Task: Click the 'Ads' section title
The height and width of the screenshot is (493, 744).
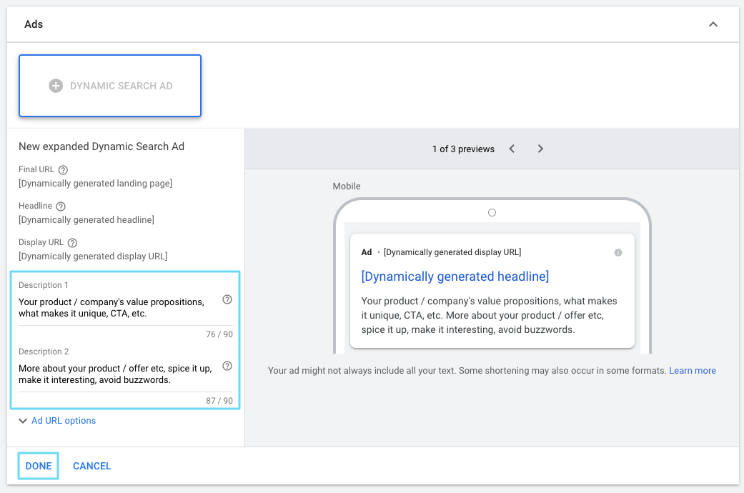Action: [34, 24]
